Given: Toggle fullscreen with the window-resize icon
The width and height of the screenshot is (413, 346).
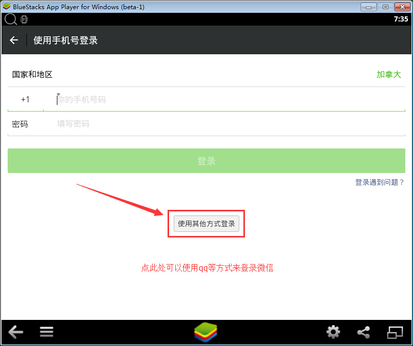Looking at the screenshot, I should (395, 332).
